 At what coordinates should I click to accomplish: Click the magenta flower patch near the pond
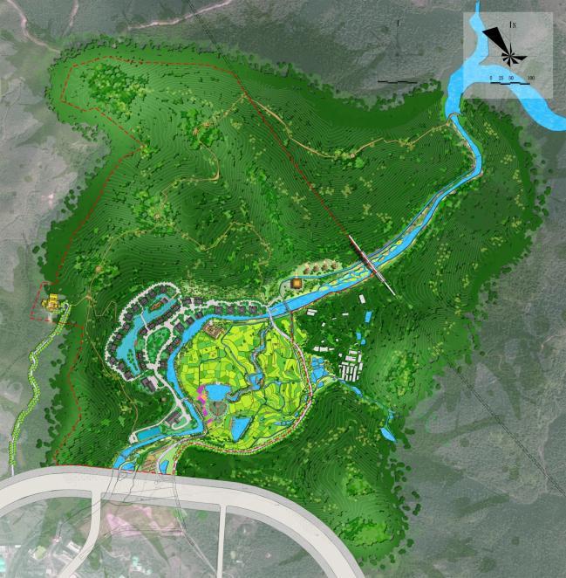(x=202, y=396)
